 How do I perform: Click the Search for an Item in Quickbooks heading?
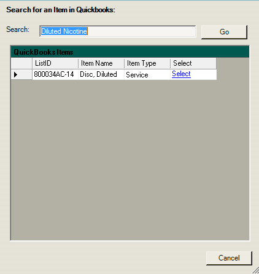tap(61, 10)
